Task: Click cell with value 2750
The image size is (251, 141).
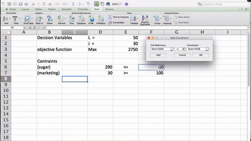Action: (126, 49)
